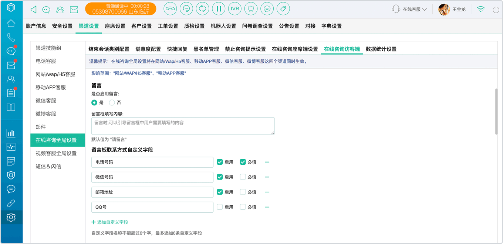This screenshot has height=244, width=503.
Task: Click the 留言框填写内容 text area
Action: [x=183, y=126]
